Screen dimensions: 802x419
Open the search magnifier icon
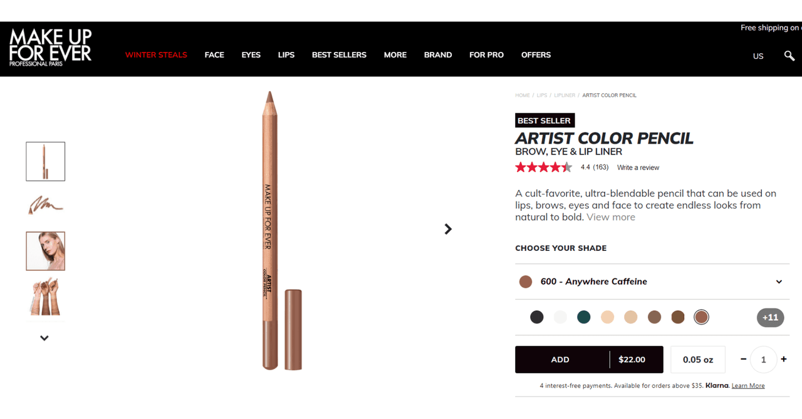tap(789, 56)
